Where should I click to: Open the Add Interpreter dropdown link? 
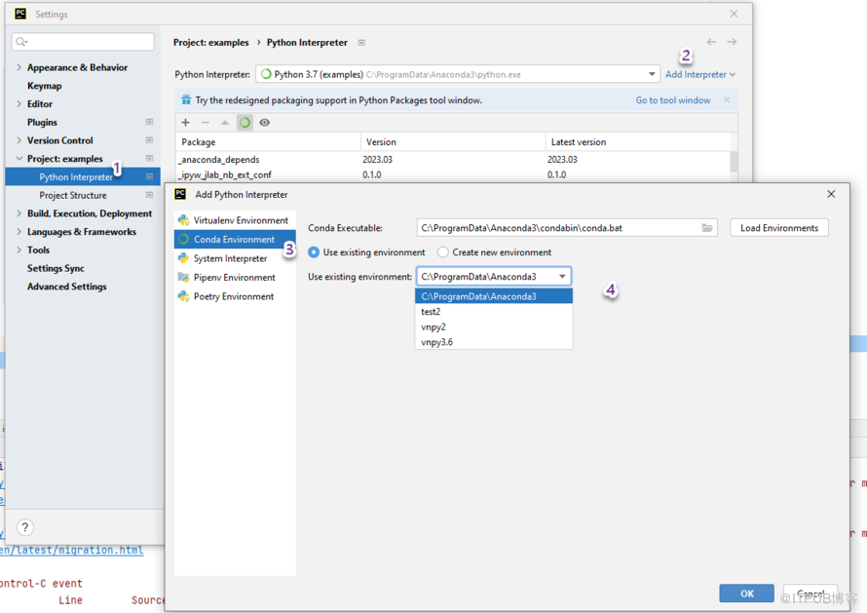tap(699, 74)
